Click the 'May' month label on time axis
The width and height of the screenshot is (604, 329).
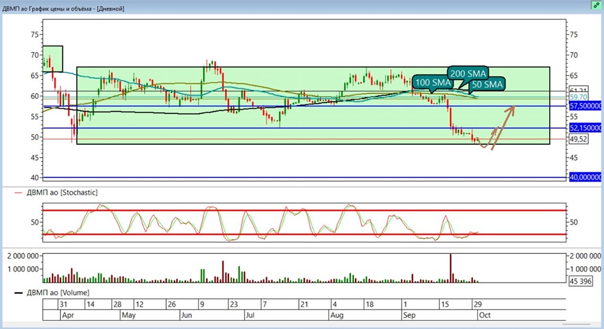click(x=129, y=315)
